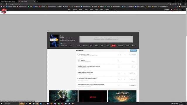This screenshot has width=187, height=105.
Task: Open the Windows Start button
Action: (x=2, y=104)
